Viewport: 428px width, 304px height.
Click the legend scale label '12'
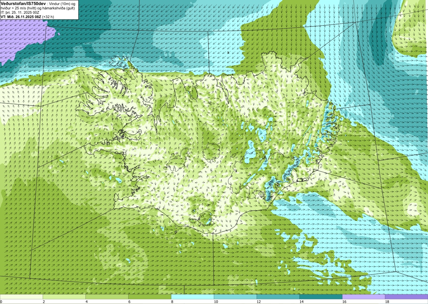259,302
